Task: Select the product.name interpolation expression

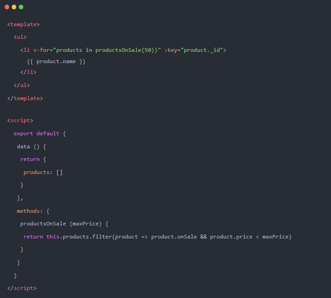Action: [56, 61]
